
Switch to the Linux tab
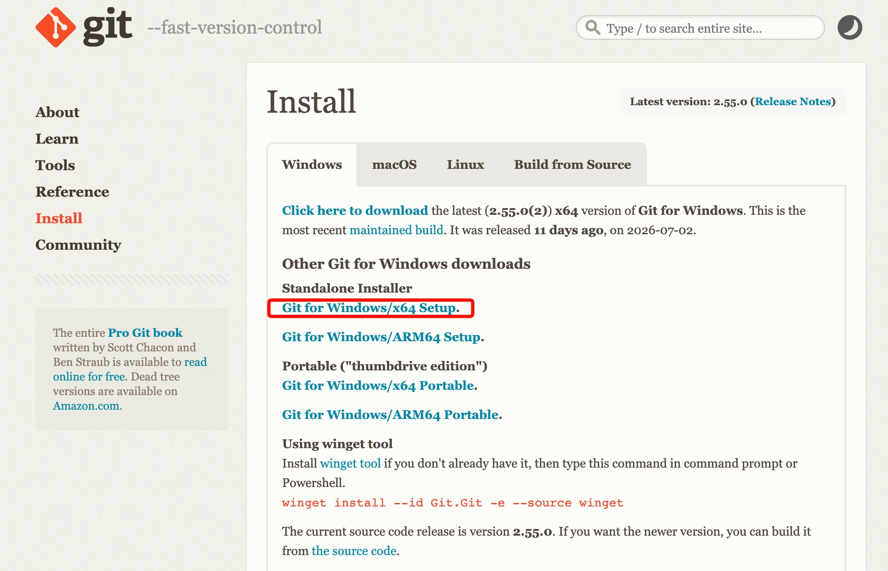click(465, 164)
